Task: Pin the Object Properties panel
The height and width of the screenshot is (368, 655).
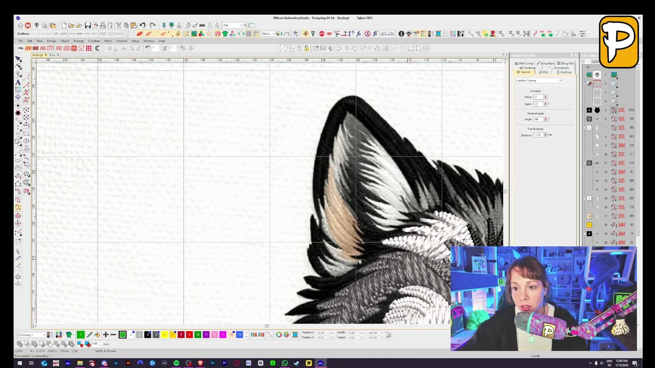Action: [572, 55]
